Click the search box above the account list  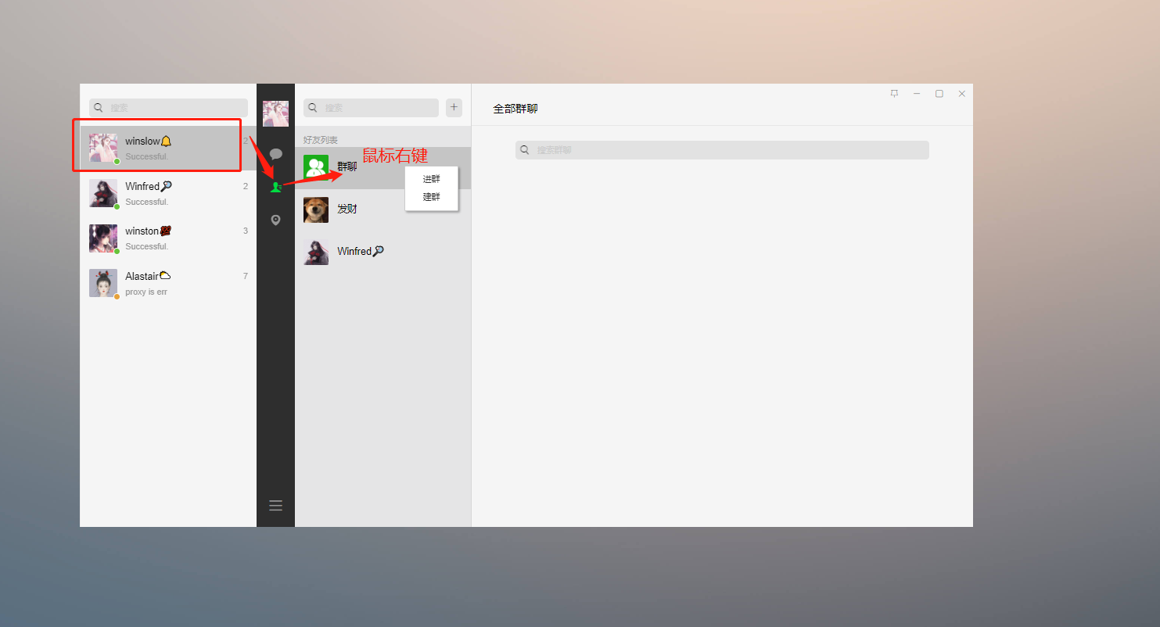coord(168,108)
